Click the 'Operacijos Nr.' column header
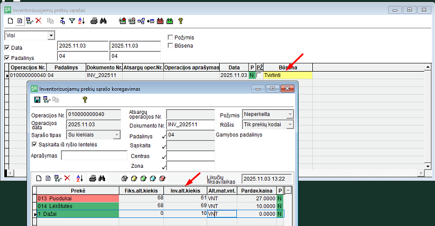 (x=28, y=67)
